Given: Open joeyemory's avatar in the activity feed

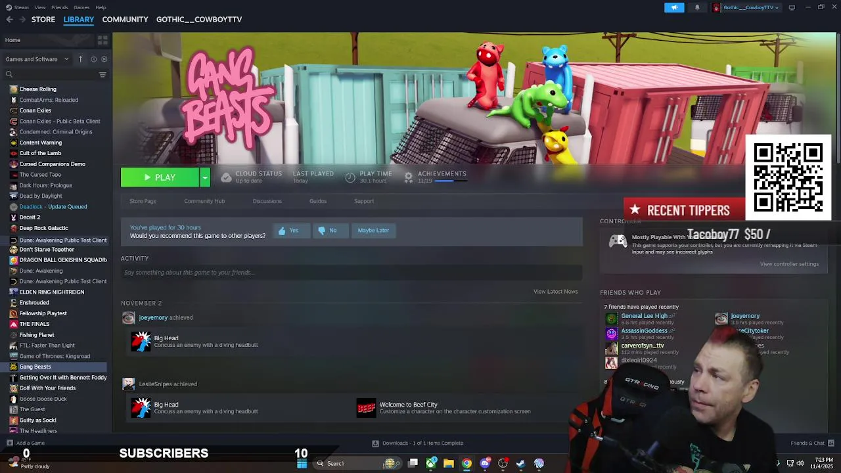Looking at the screenshot, I should pos(129,318).
